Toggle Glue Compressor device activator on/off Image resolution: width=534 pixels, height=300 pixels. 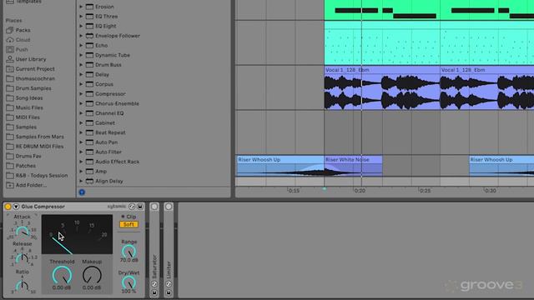(x=8, y=207)
